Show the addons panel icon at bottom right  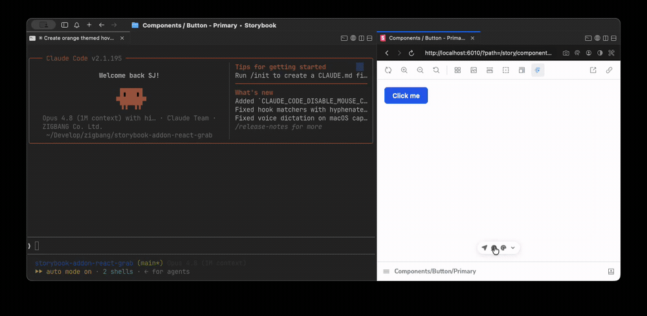(x=611, y=271)
